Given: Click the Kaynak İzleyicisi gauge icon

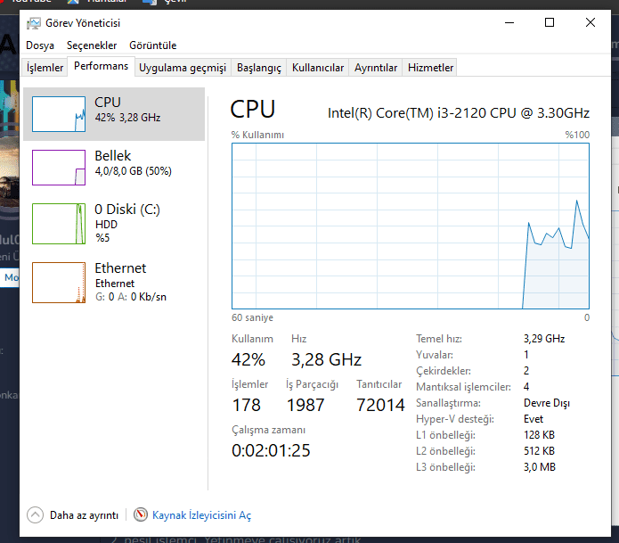Looking at the screenshot, I should pos(141,514).
